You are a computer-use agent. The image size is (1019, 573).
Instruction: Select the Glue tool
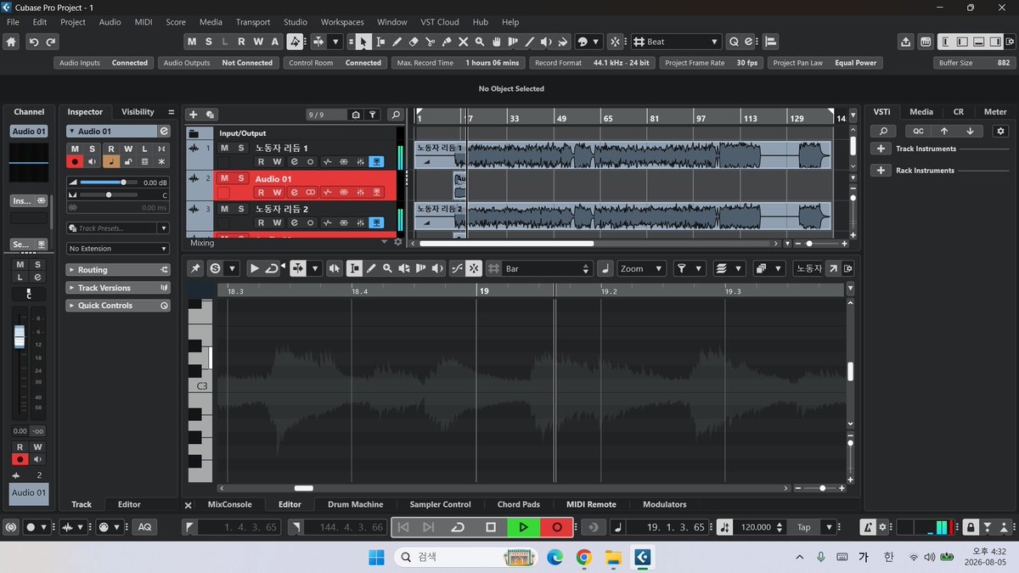447,42
